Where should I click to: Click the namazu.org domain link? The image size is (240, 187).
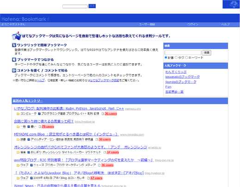(x=133, y=109)
